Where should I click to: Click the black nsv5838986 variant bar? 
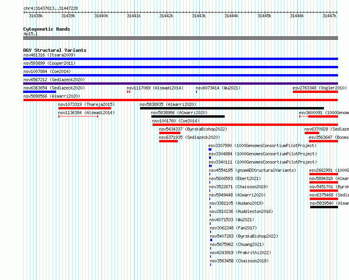click(188, 116)
